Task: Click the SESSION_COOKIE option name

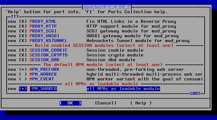Action: pyautogui.click(x=49, y=50)
